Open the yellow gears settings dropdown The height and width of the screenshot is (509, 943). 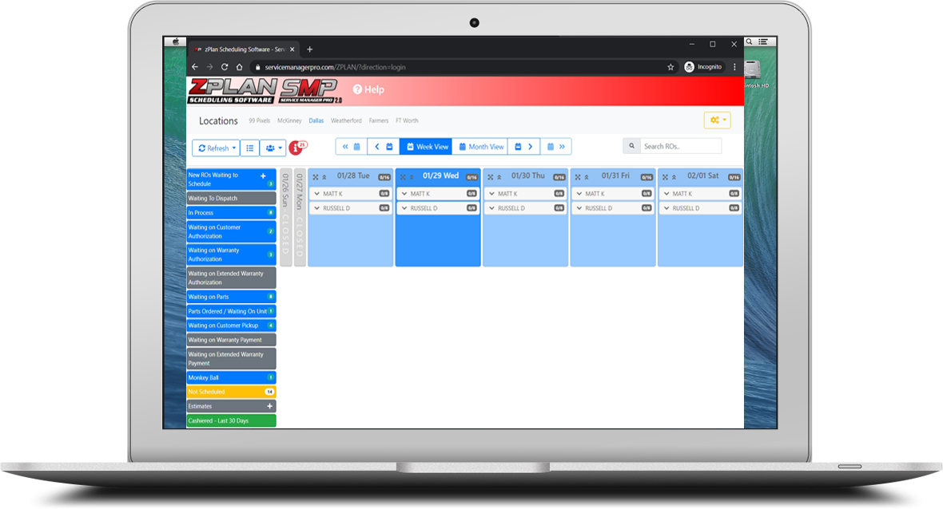pos(717,120)
